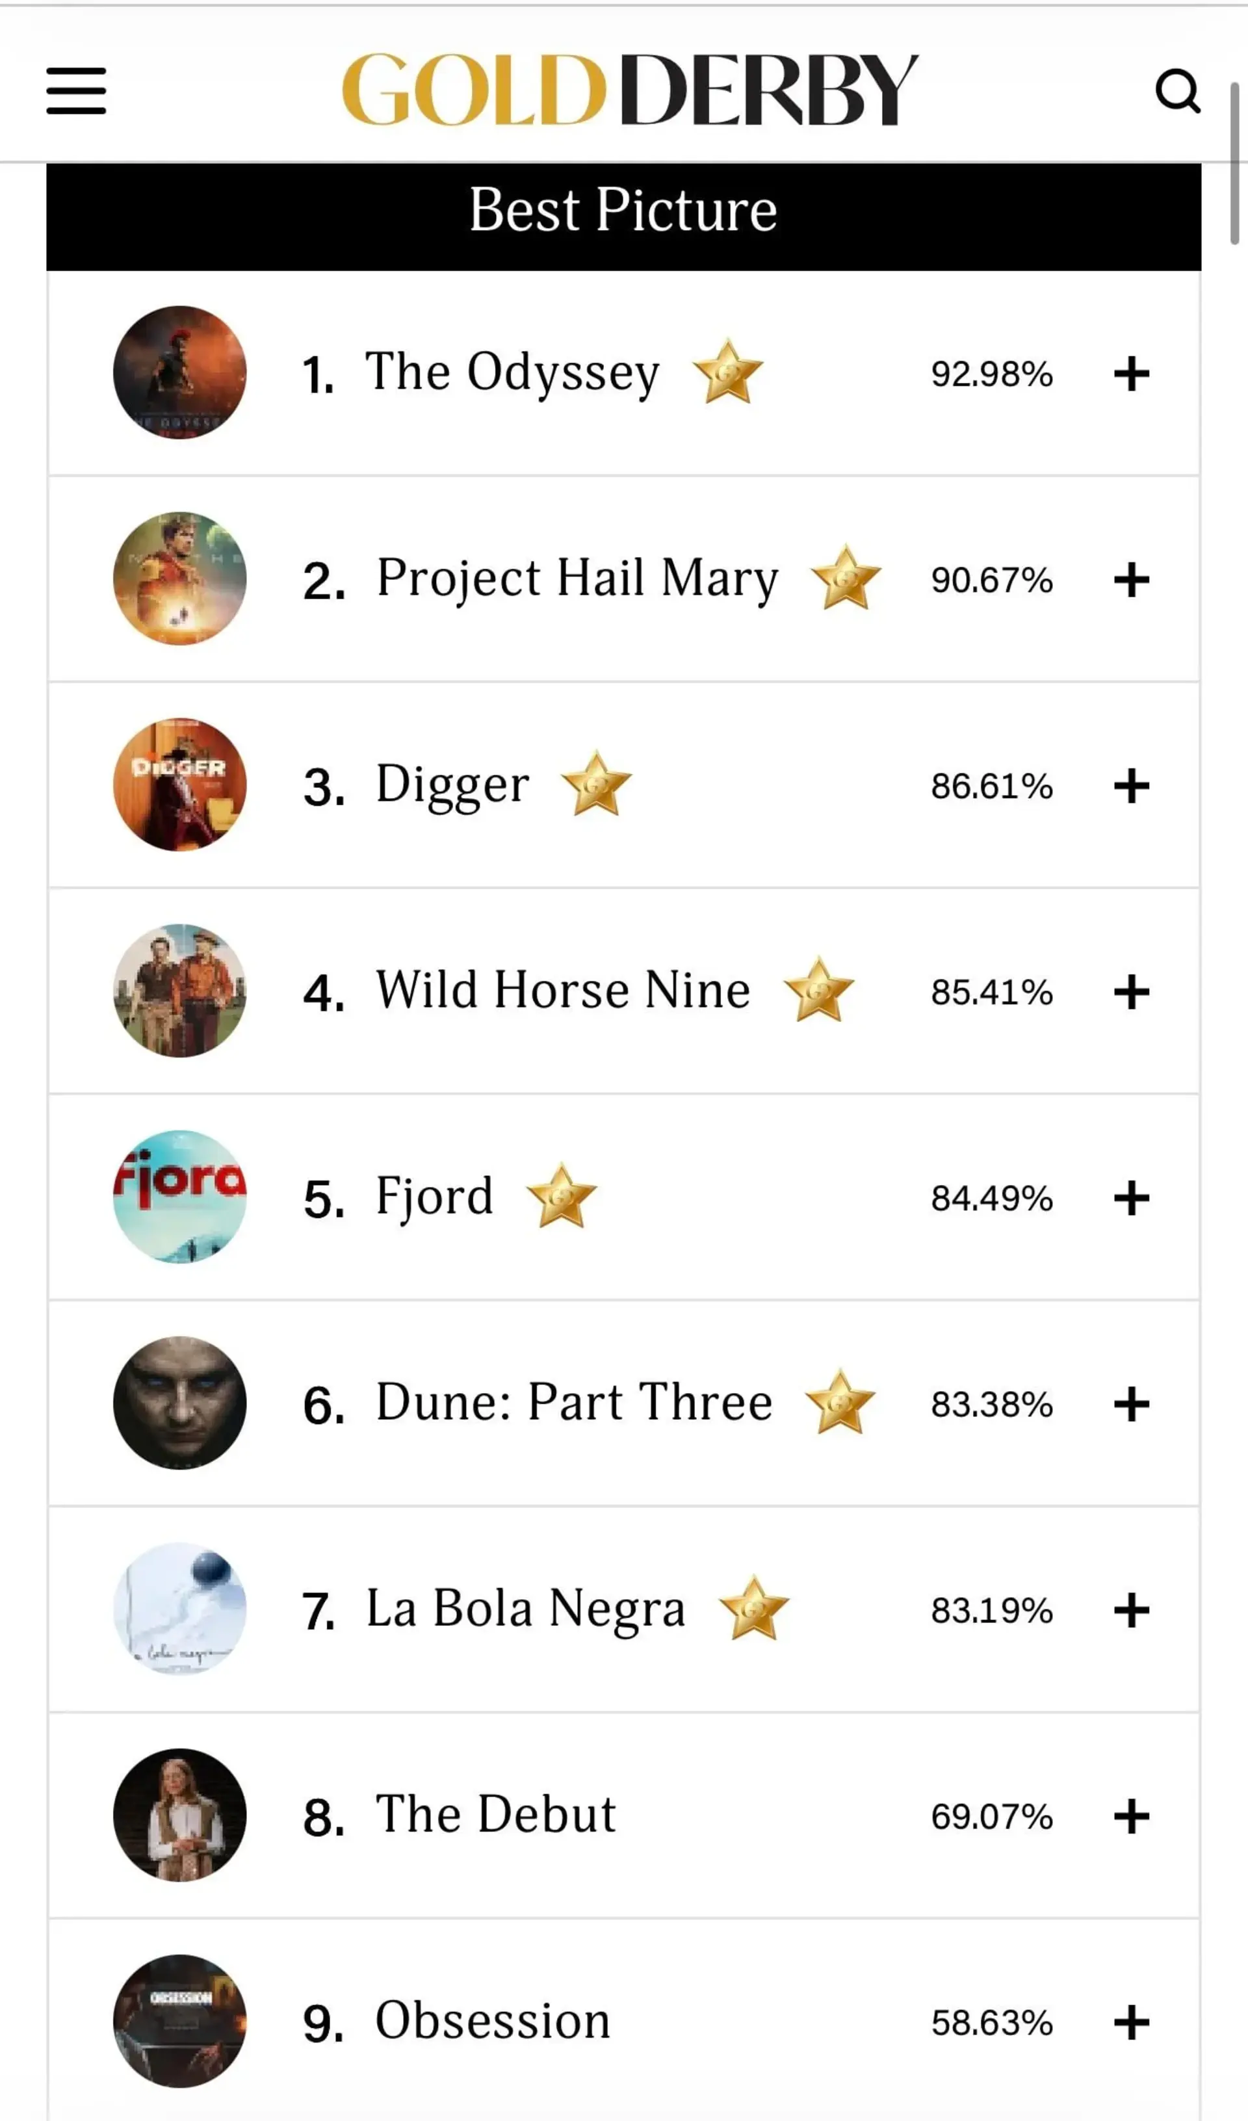This screenshot has height=2121, width=1248.
Task: Click the Fjord poster thumbnail
Action: click(x=180, y=1196)
